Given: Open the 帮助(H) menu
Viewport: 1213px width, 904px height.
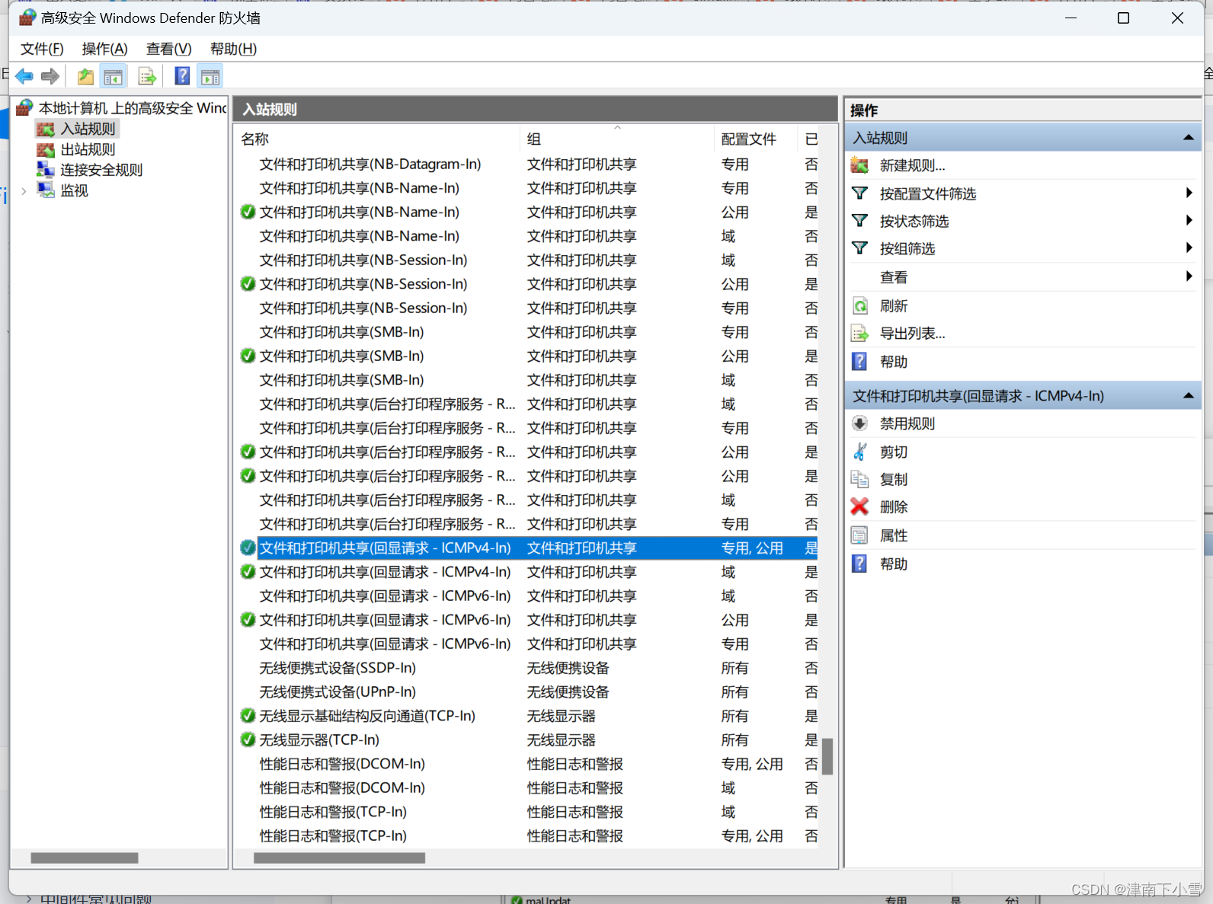Looking at the screenshot, I should pyautogui.click(x=233, y=49).
